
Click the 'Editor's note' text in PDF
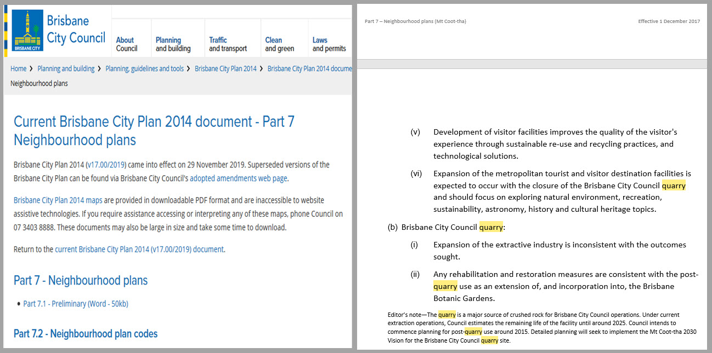pyautogui.click(x=405, y=315)
